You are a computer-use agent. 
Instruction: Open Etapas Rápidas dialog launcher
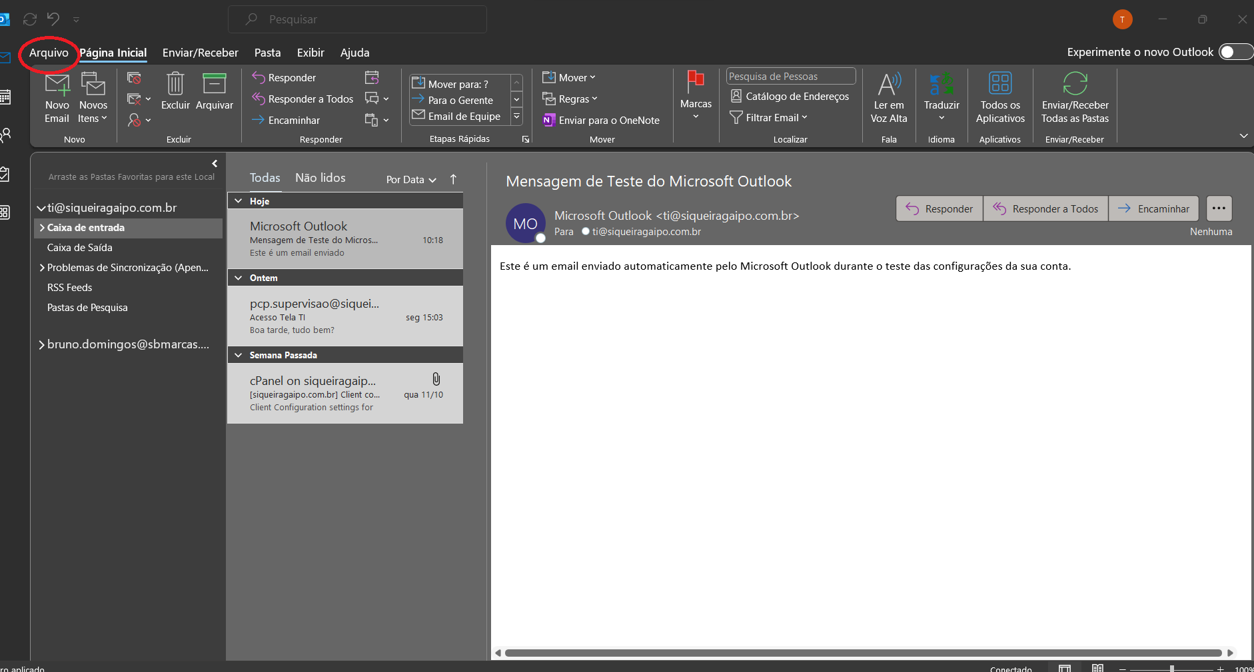click(x=526, y=139)
